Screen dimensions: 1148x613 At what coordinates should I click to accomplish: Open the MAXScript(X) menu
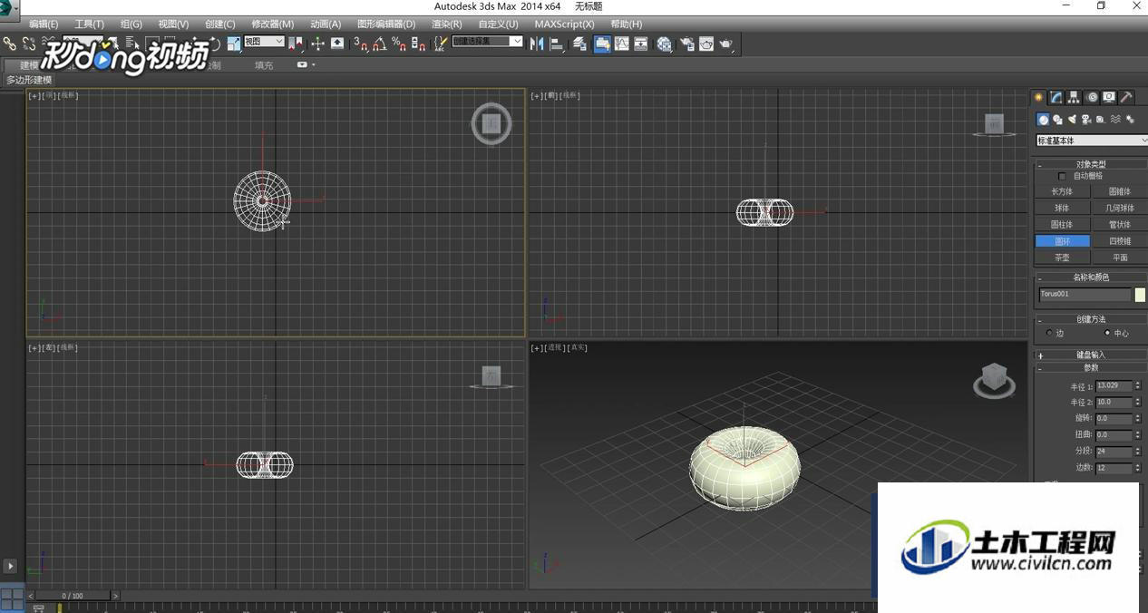[x=564, y=24]
